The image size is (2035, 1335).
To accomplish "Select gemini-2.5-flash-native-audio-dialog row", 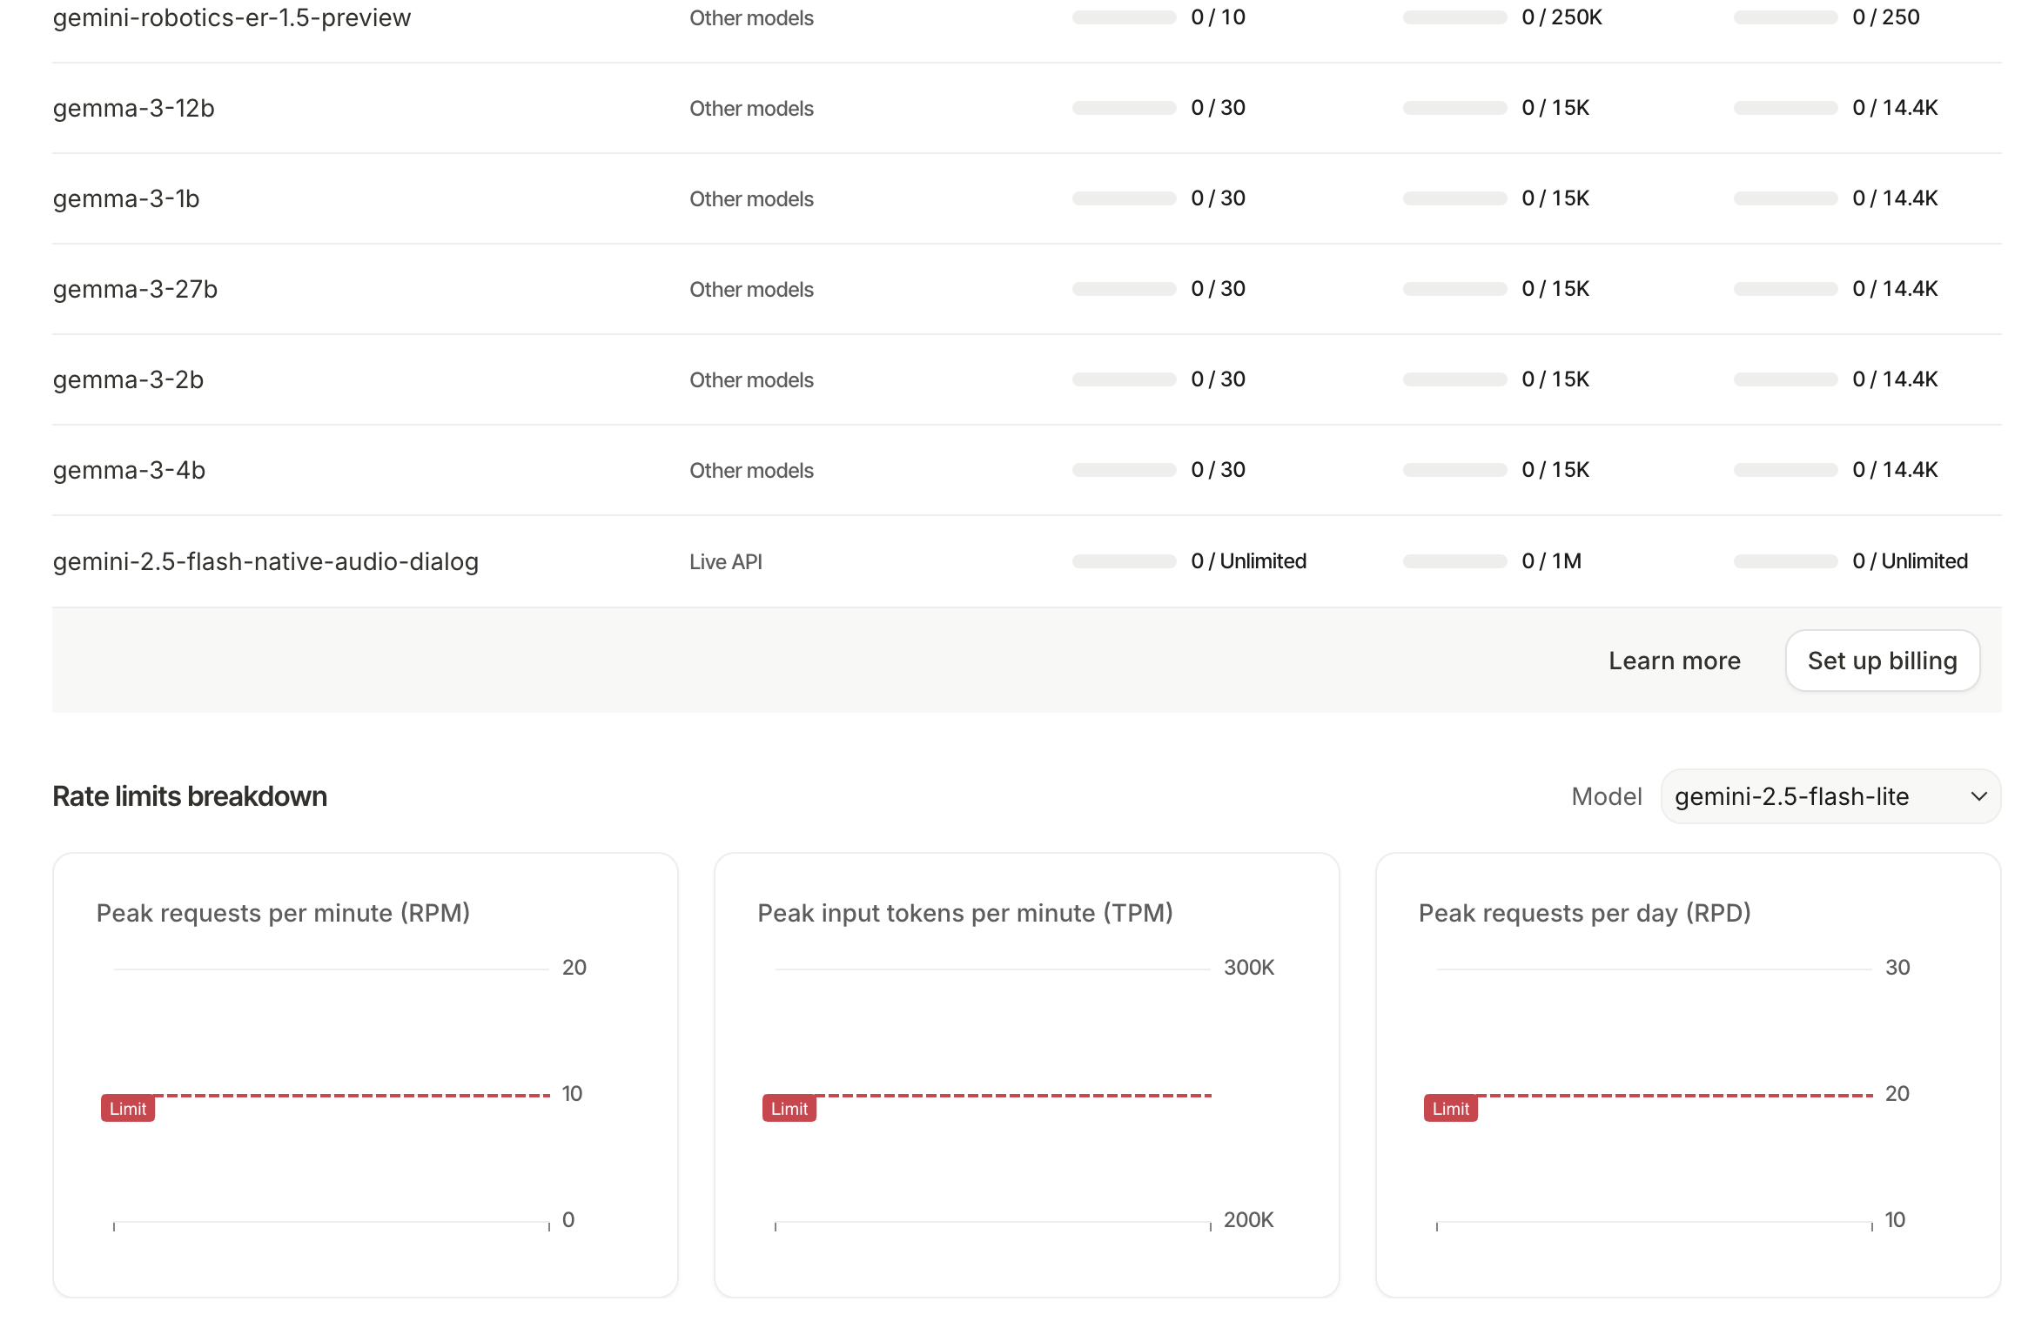I will click(x=265, y=561).
